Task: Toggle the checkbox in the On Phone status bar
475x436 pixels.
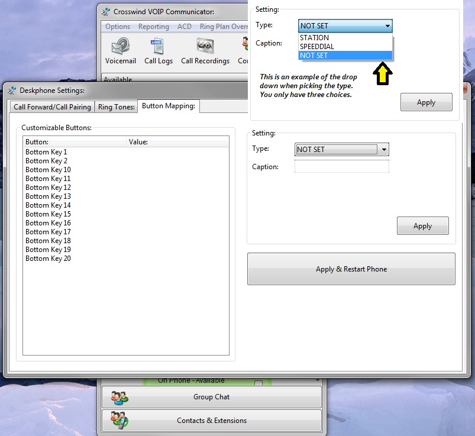Action: (258, 383)
